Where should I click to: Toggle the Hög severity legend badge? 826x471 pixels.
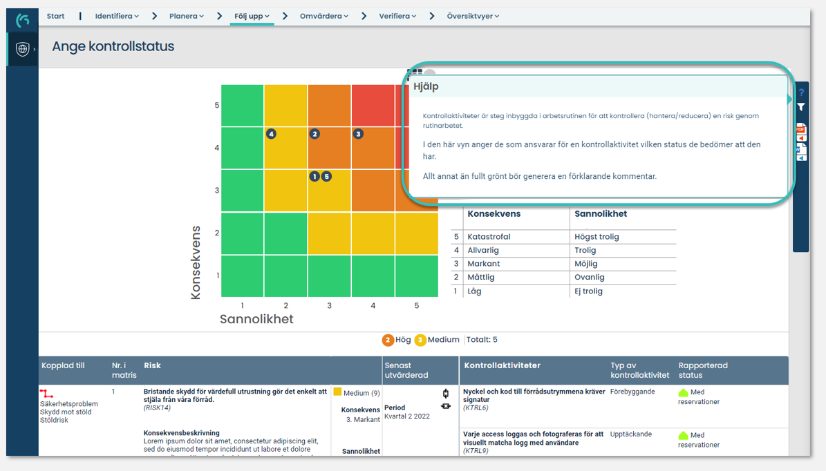(388, 339)
